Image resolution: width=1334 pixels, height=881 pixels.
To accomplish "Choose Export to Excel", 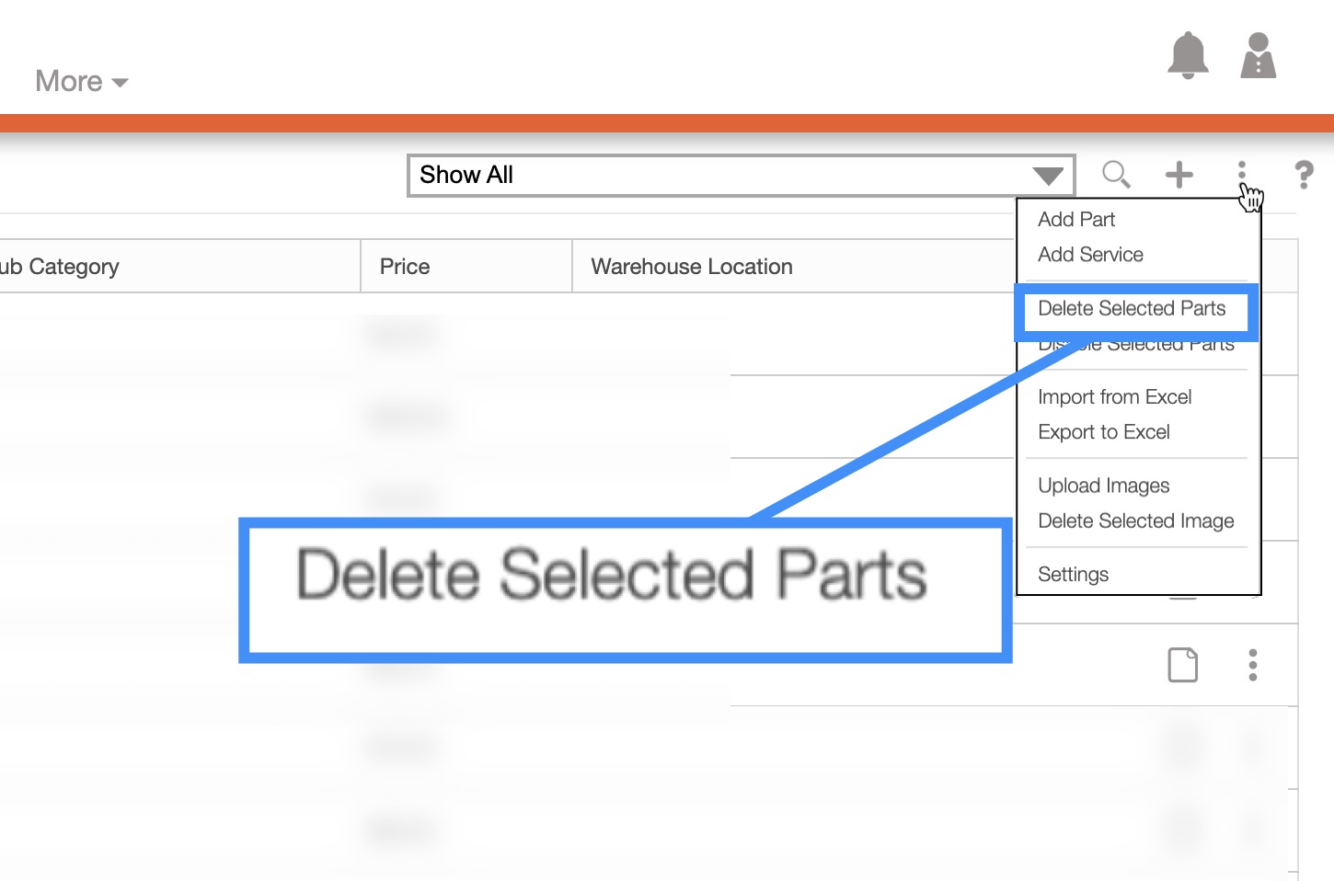I will point(1103,432).
